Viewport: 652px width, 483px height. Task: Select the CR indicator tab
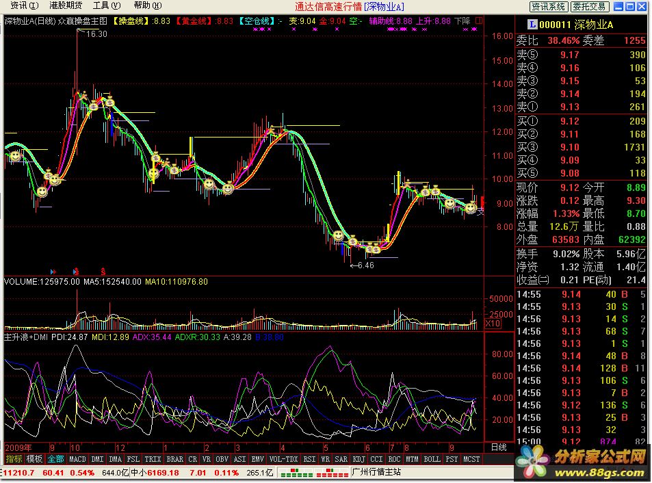tap(192, 459)
